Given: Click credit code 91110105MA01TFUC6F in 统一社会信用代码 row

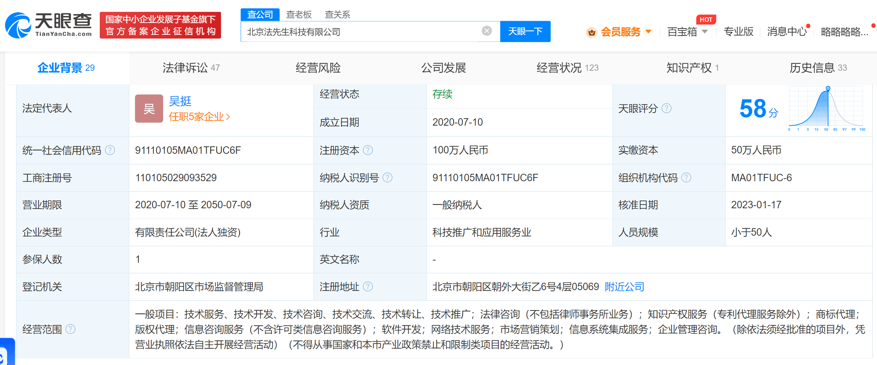Looking at the screenshot, I should 188,150.
